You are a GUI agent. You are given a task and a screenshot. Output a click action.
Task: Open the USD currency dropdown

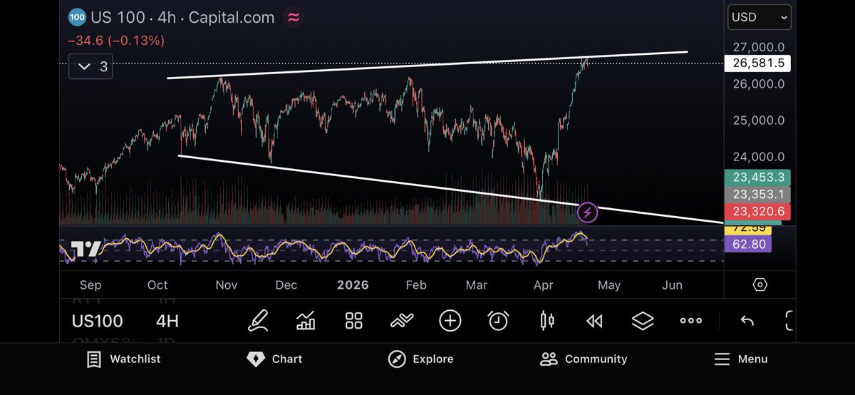click(759, 17)
